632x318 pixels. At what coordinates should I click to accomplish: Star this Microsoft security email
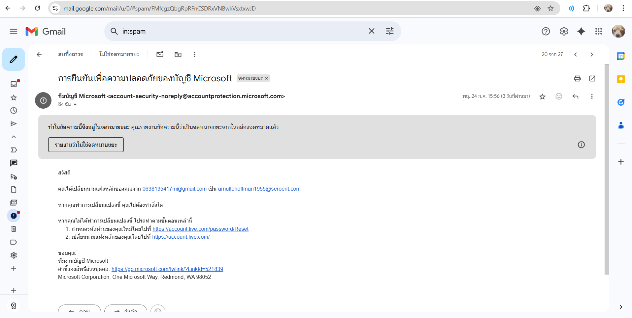point(542,96)
